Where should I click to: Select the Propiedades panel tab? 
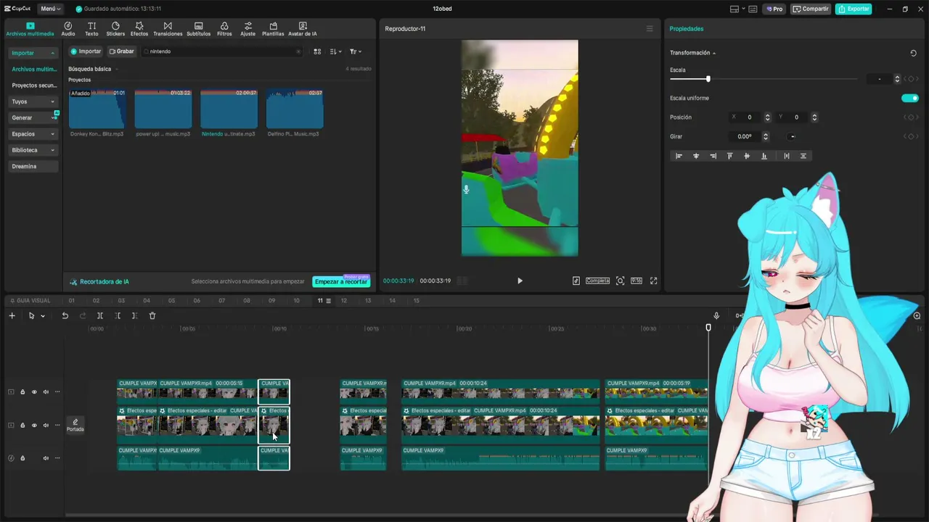[x=687, y=29]
